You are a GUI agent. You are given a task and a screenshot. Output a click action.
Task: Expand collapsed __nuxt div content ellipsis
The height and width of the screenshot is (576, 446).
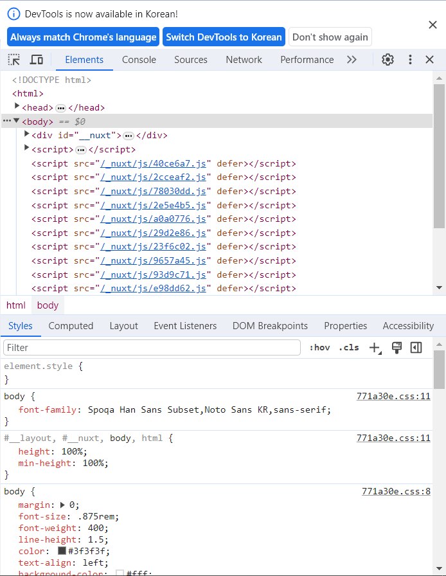[129, 136]
